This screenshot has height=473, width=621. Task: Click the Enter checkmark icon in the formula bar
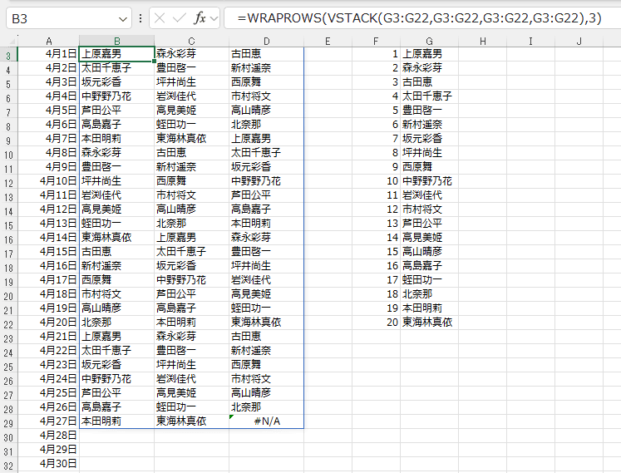(x=180, y=17)
